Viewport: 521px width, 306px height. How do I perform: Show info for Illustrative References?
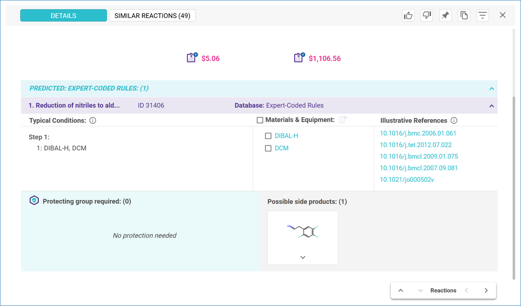pos(454,121)
